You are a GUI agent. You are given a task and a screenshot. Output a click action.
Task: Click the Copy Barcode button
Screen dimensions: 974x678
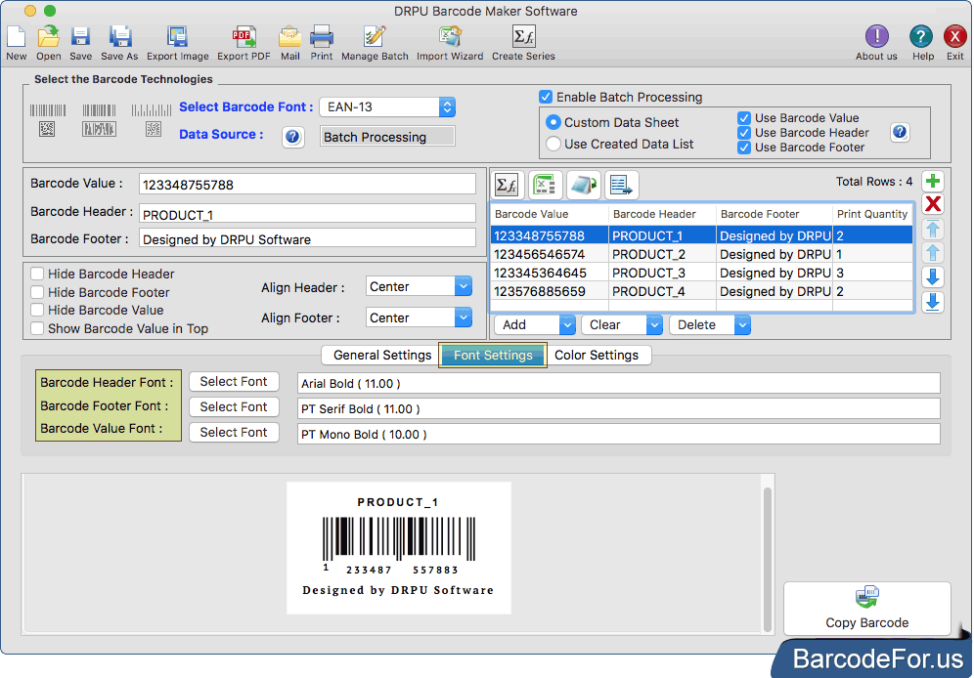coord(867,609)
